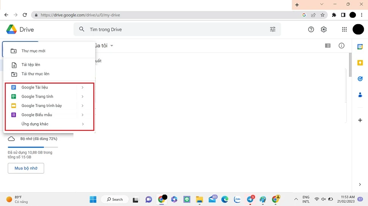Open the browser extensions puzzle icon
This screenshot has height=206, width=368.
(334, 15)
